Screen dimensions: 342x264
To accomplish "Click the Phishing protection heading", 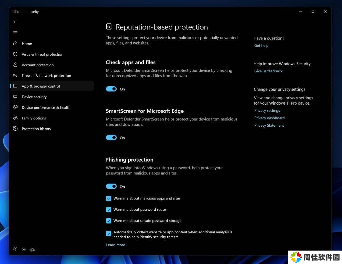I will [129, 160].
